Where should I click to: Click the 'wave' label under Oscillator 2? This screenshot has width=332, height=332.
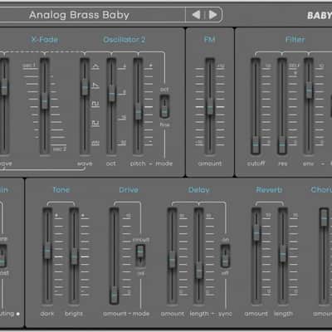point(85,164)
